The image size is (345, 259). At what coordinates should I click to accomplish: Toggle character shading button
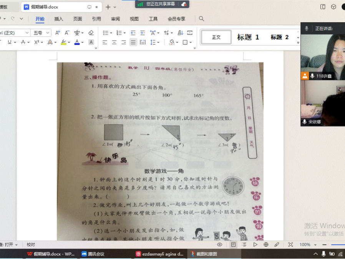[x=91, y=42]
